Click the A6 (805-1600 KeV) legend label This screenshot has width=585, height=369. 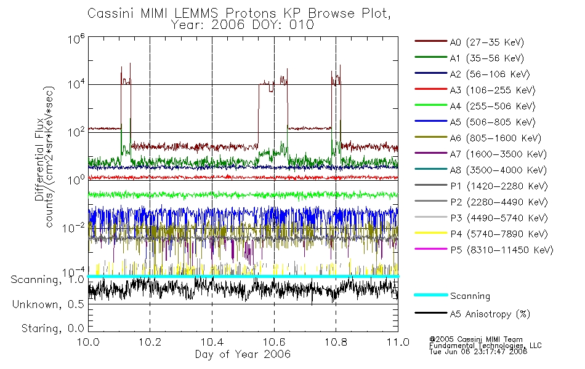click(x=496, y=138)
